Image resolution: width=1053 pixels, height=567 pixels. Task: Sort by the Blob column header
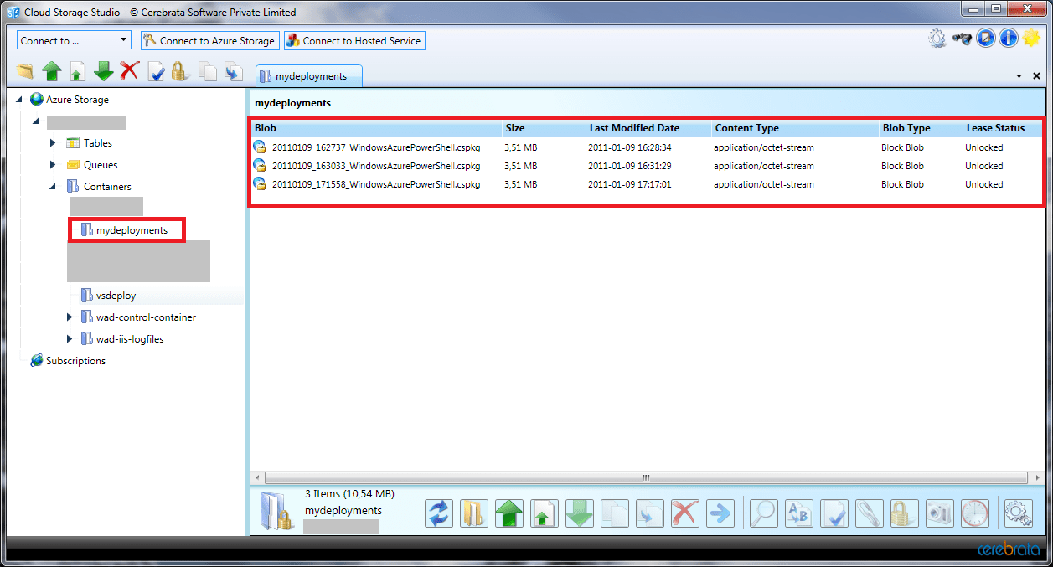377,128
